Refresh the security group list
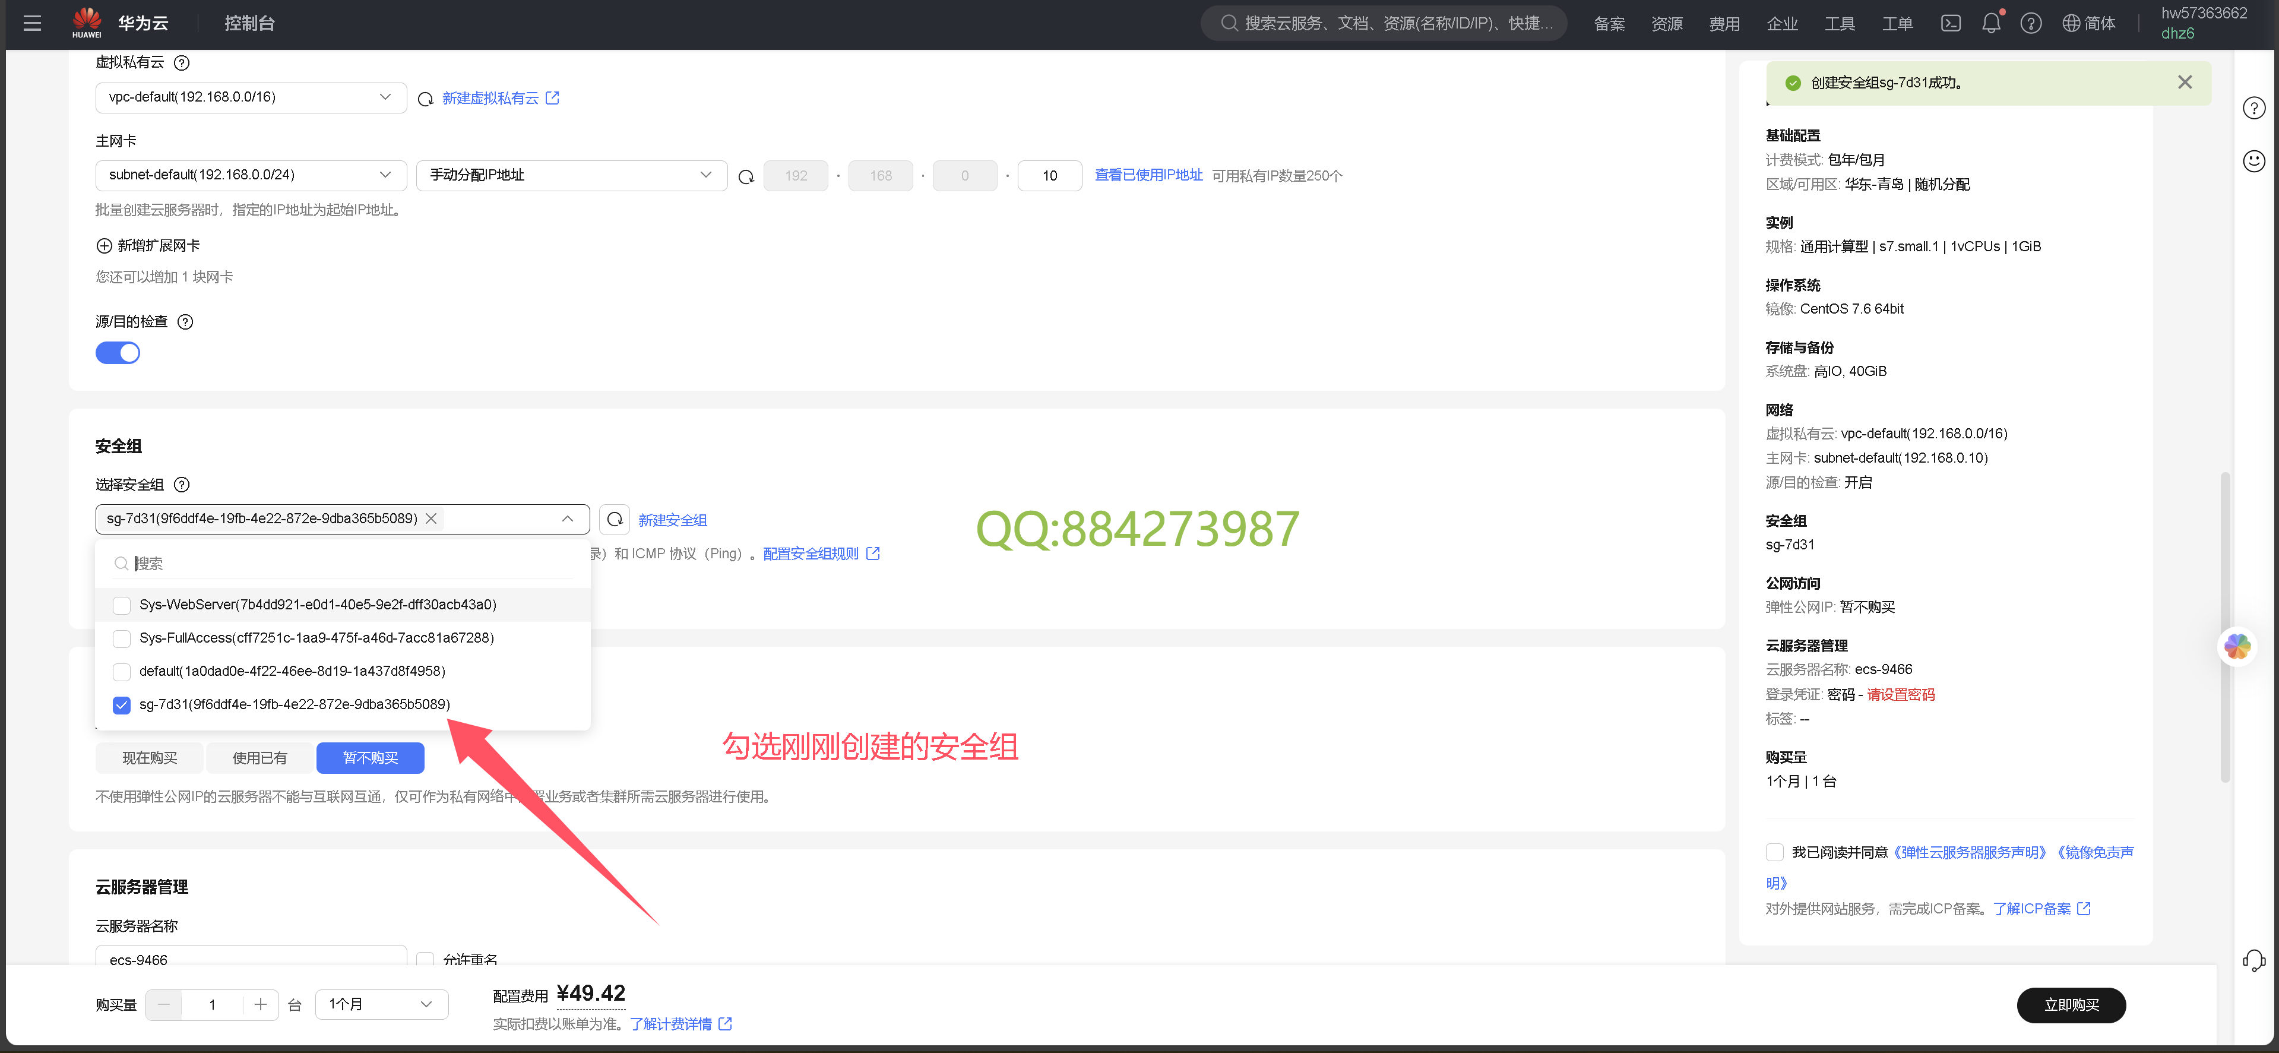Image resolution: width=2279 pixels, height=1053 pixels. tap(615, 520)
